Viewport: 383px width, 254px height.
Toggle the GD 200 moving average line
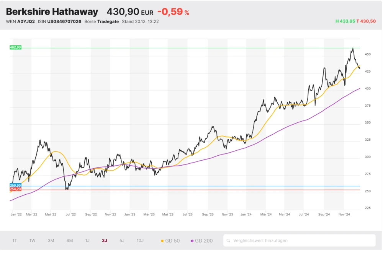tap(201, 241)
